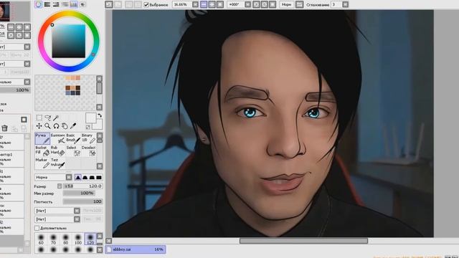Viewport: 459px width, 258px height.
Task: Select the Basic Brush tool
Action: coord(73,138)
